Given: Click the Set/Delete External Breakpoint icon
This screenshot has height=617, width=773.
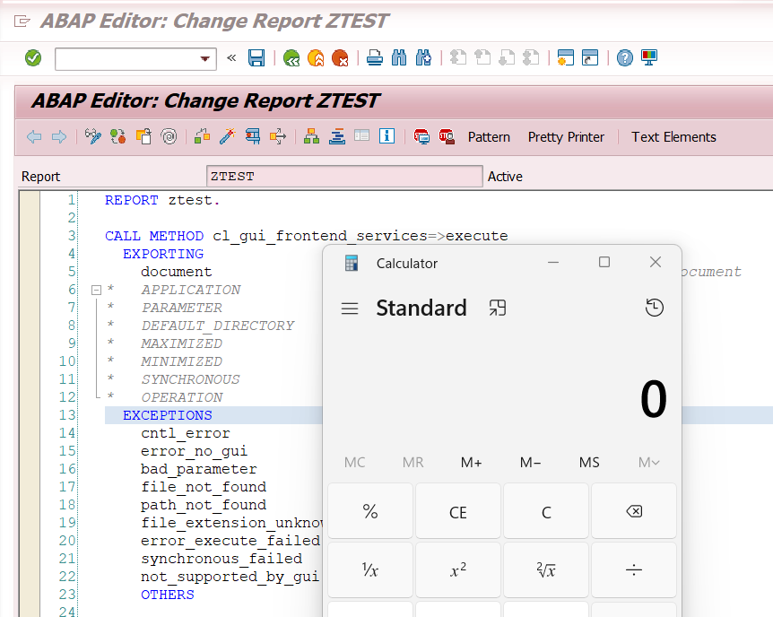Looking at the screenshot, I should (447, 136).
